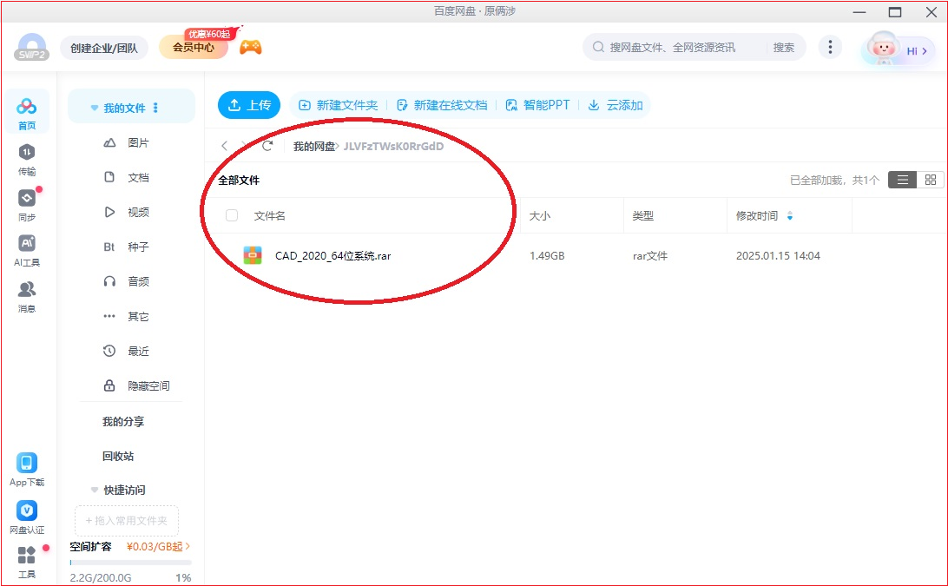Image resolution: width=948 pixels, height=586 pixels.
Task: Open 我的分享 section
Action: pyautogui.click(x=123, y=422)
